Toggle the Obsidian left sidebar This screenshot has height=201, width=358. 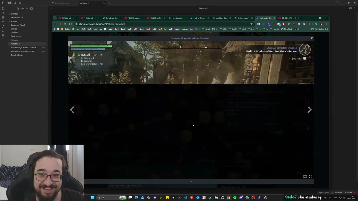point(3,3)
